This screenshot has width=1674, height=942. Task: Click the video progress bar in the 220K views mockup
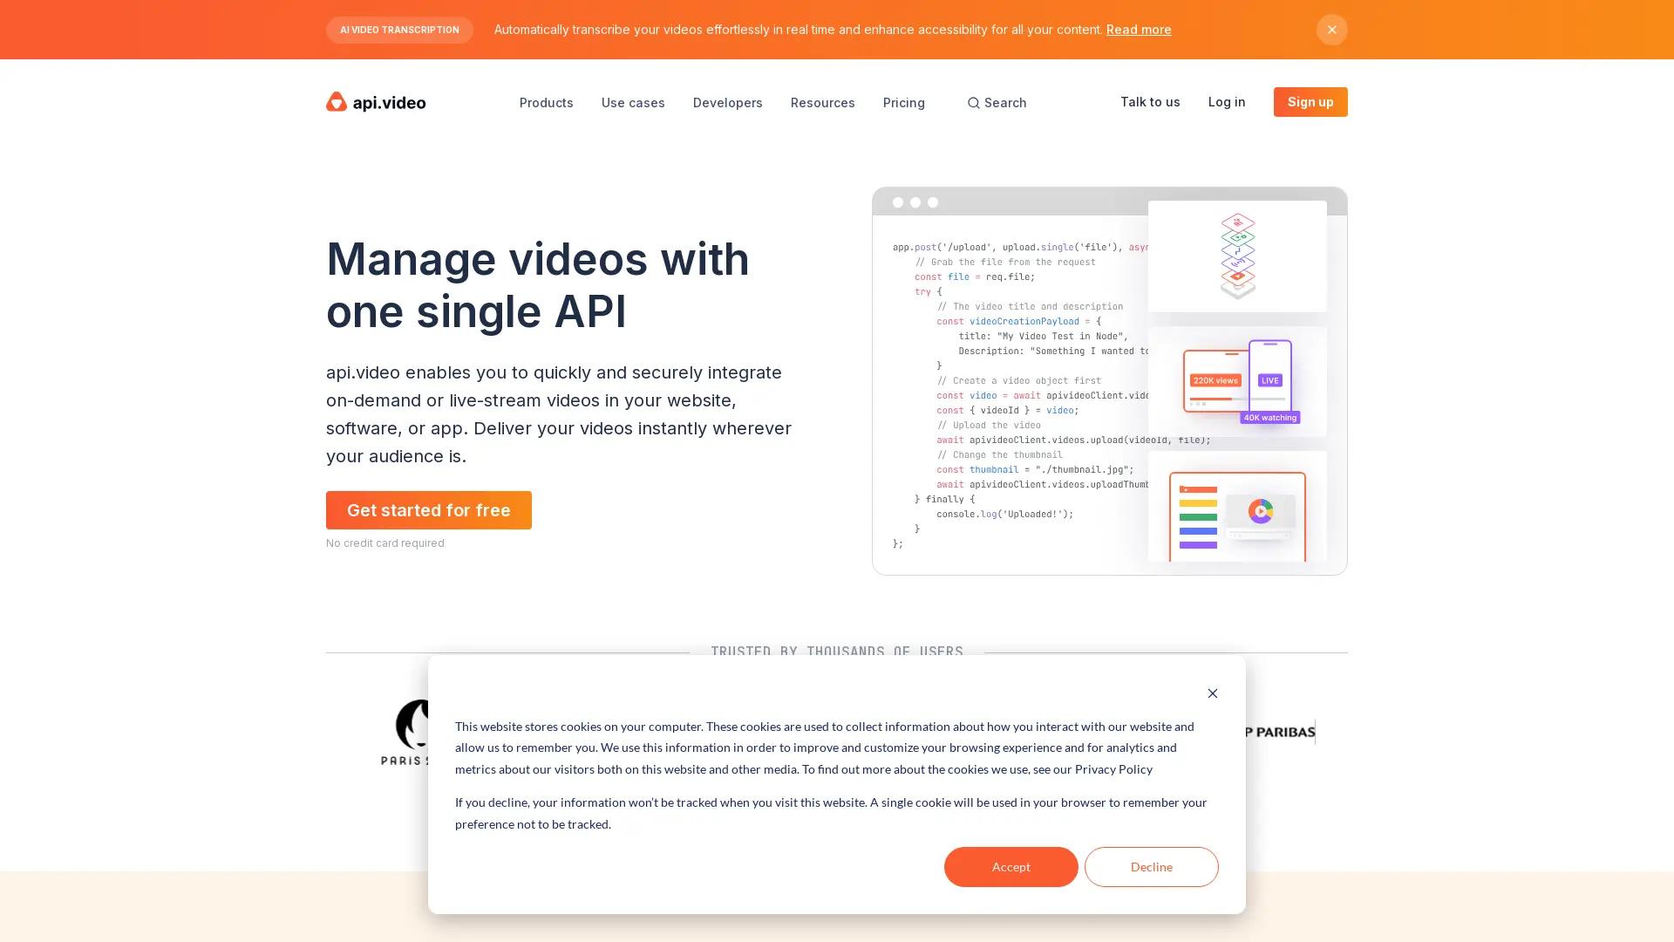pyautogui.click(x=1219, y=399)
